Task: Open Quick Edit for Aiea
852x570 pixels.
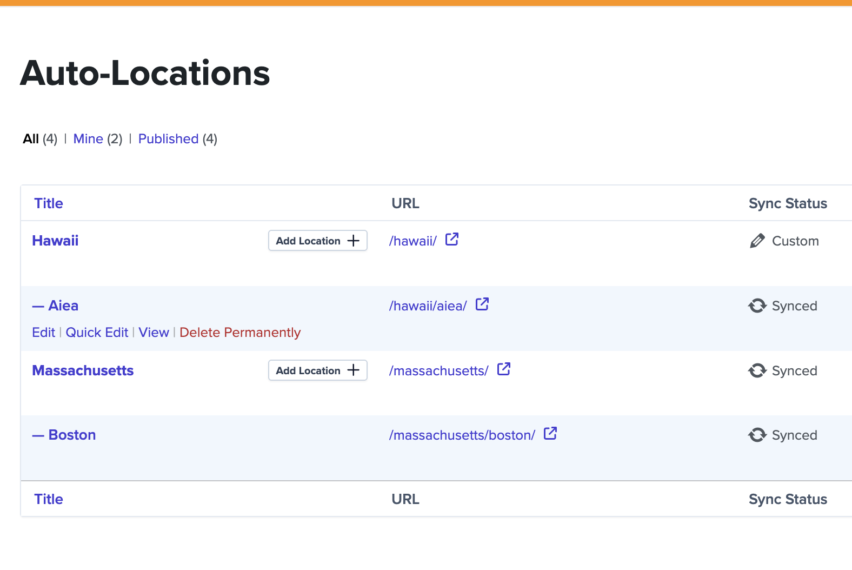Action: 97,333
